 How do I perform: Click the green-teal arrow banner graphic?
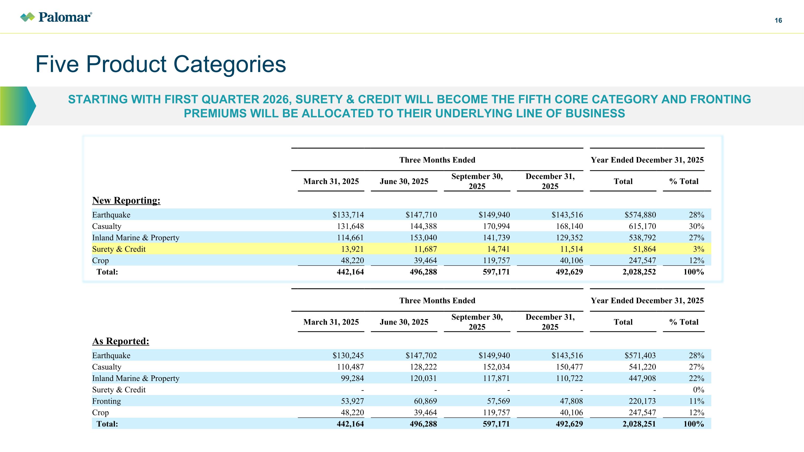coord(18,106)
